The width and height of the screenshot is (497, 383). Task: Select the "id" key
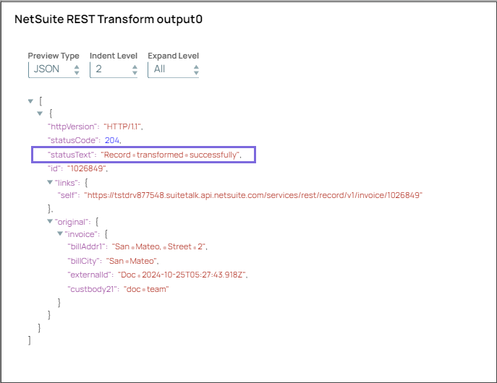[54, 168]
